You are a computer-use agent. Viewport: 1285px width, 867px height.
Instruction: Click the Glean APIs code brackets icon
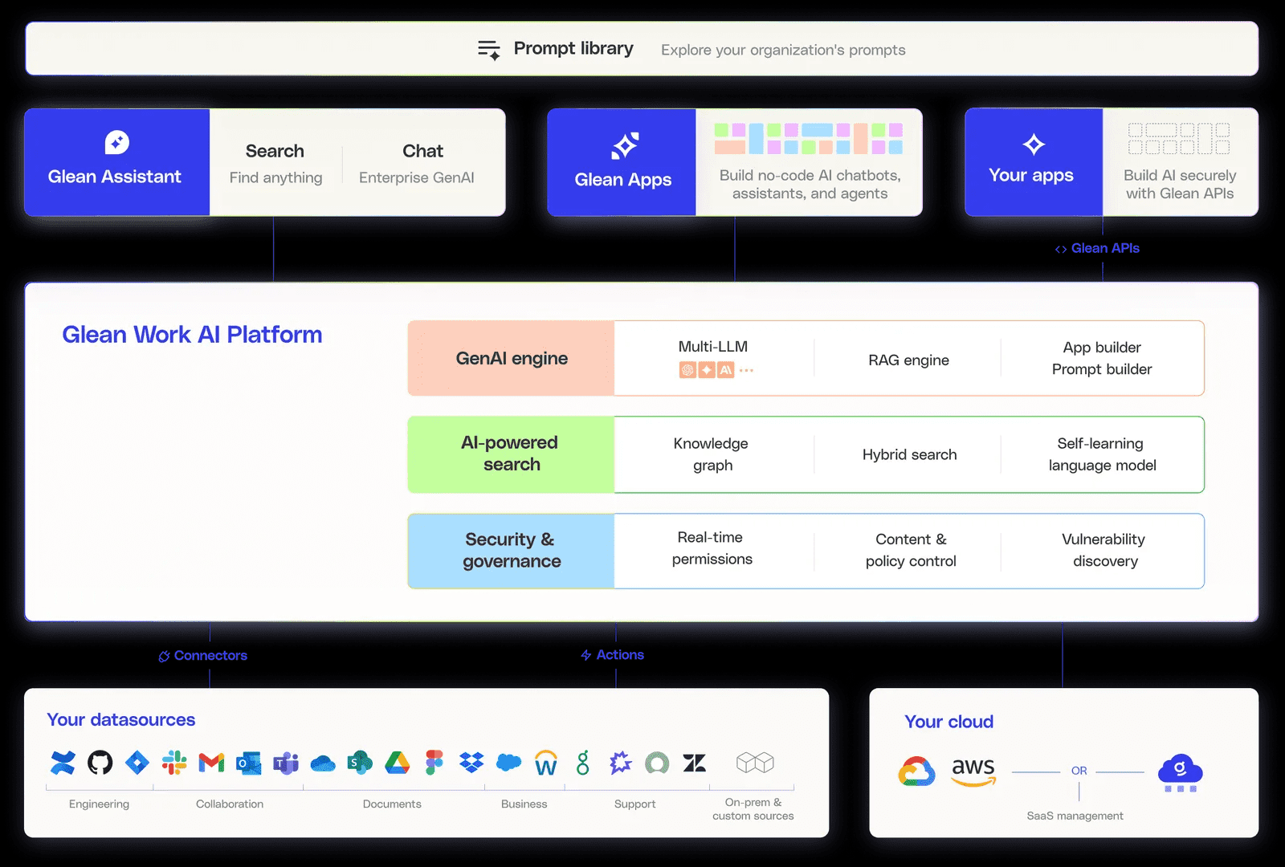pyautogui.click(x=1061, y=250)
